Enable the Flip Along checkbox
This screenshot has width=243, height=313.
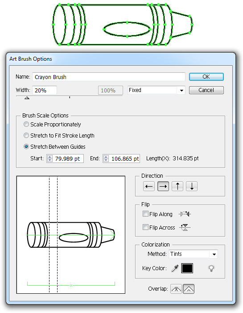point(145,214)
